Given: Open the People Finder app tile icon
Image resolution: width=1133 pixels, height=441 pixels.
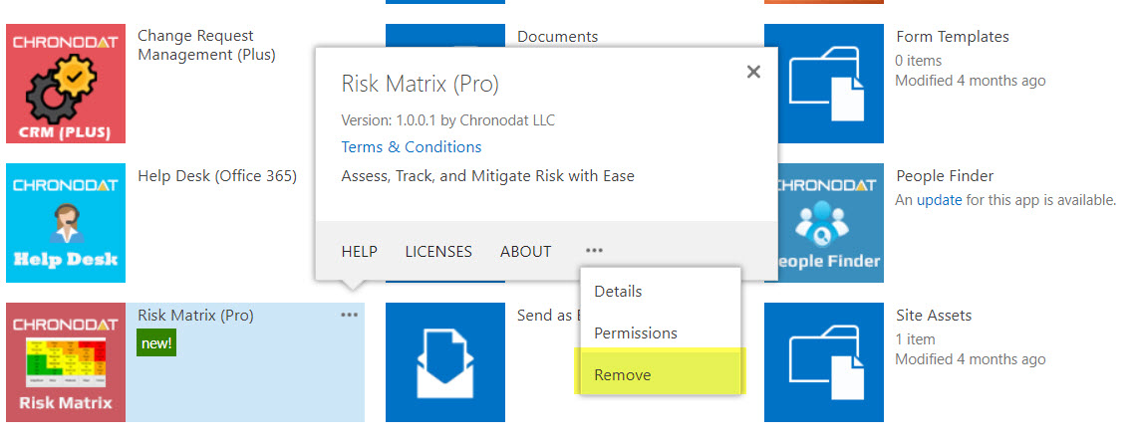Looking at the screenshot, I should click(830, 223).
